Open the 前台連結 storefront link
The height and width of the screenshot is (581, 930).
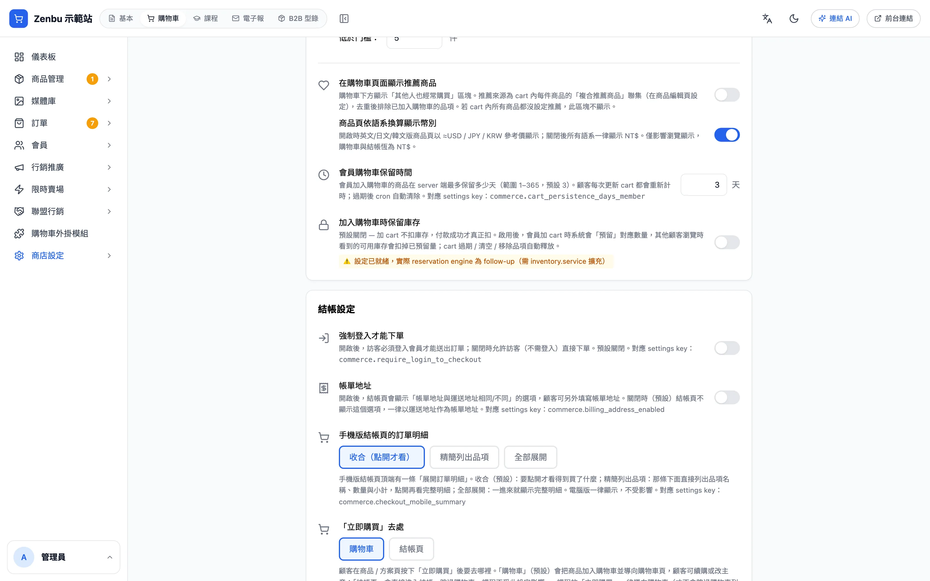tap(893, 18)
